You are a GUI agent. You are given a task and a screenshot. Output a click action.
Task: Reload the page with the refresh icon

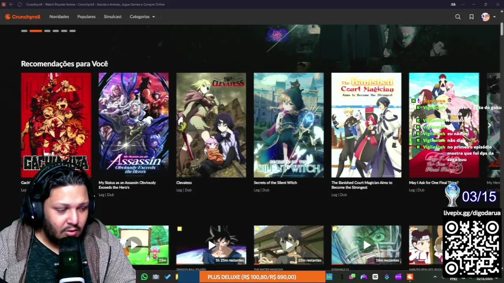(x=20, y=4)
